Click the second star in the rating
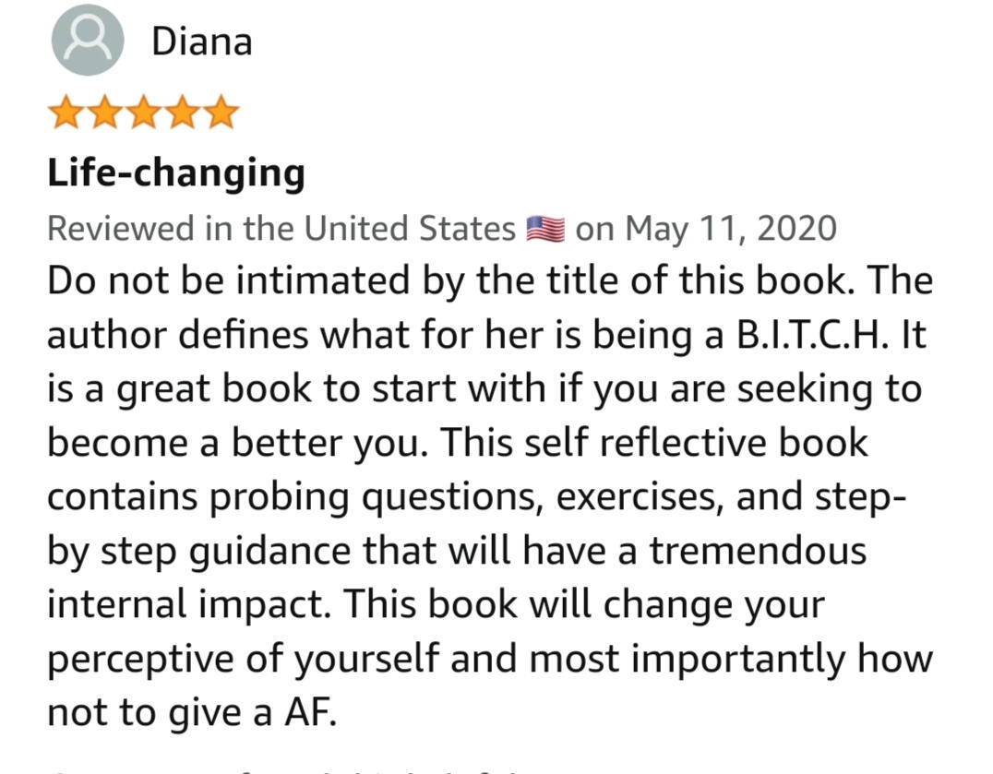Screen dimensions: 993x774 pyautogui.click(x=104, y=114)
